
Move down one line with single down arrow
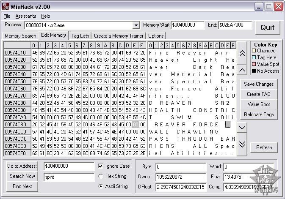pos(242,128)
